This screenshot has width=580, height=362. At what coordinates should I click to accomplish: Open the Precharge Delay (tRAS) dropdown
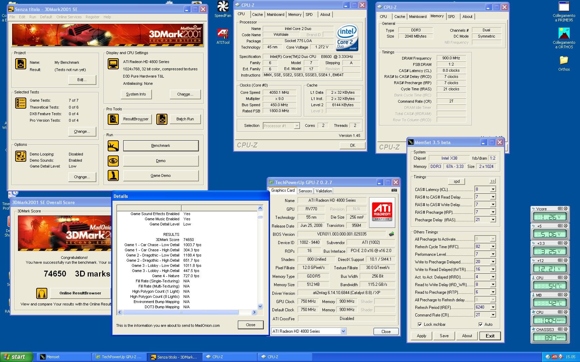point(493,220)
